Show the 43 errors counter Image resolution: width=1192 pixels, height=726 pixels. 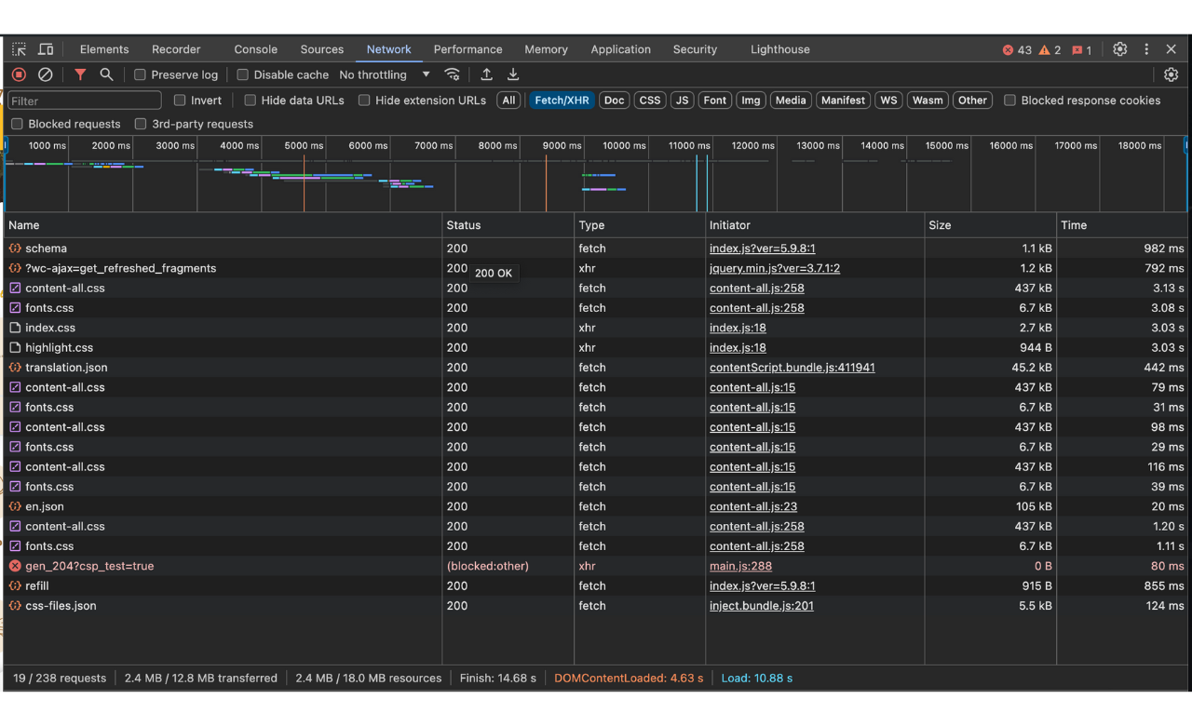tap(1016, 50)
